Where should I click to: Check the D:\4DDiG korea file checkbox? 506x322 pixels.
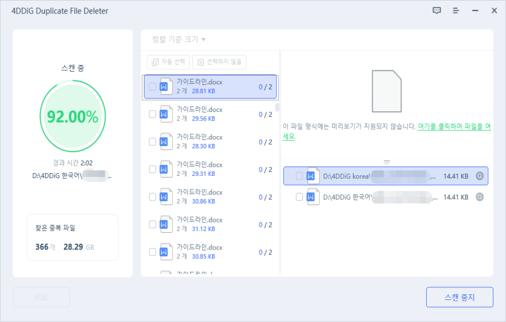pyautogui.click(x=299, y=176)
